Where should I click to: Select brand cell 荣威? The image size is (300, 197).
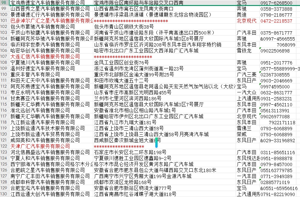click(x=248, y=134)
